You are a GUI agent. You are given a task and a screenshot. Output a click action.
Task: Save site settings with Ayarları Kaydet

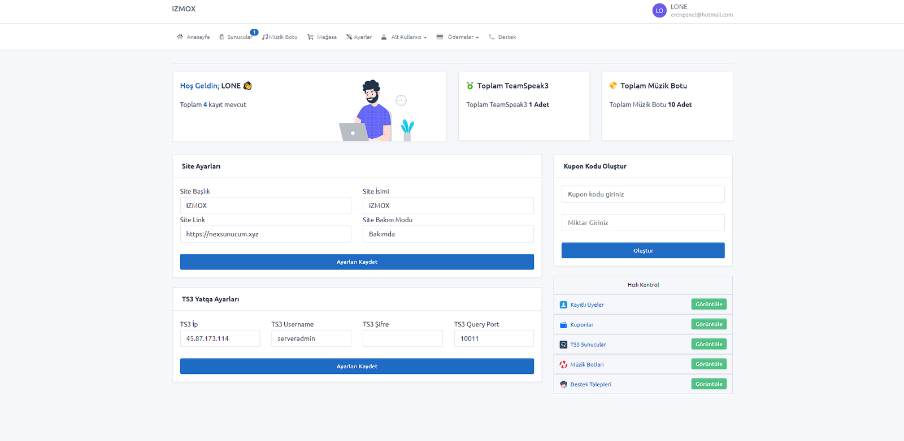point(357,262)
